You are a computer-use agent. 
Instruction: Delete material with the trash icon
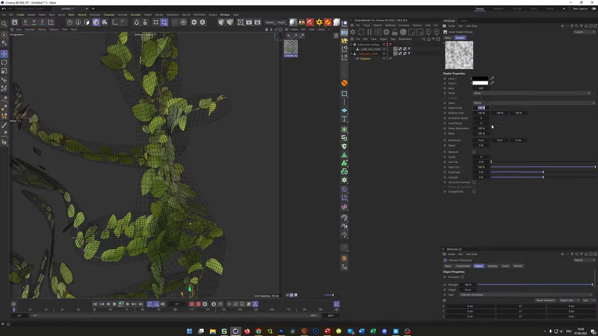click(336, 35)
